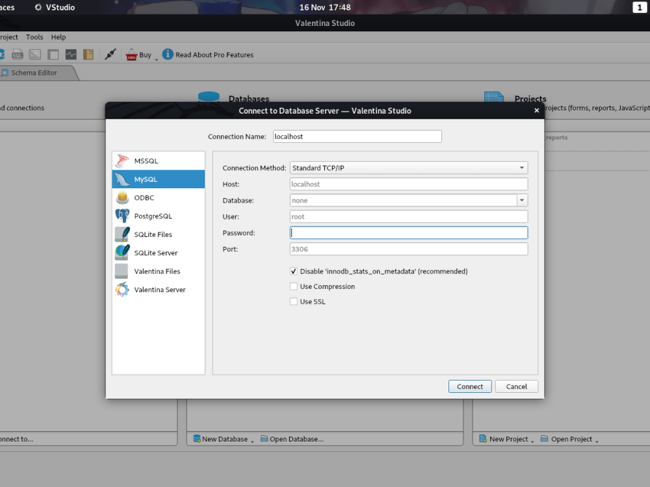
Task: Click the workspace indicator showing 1
Action: 639,7
